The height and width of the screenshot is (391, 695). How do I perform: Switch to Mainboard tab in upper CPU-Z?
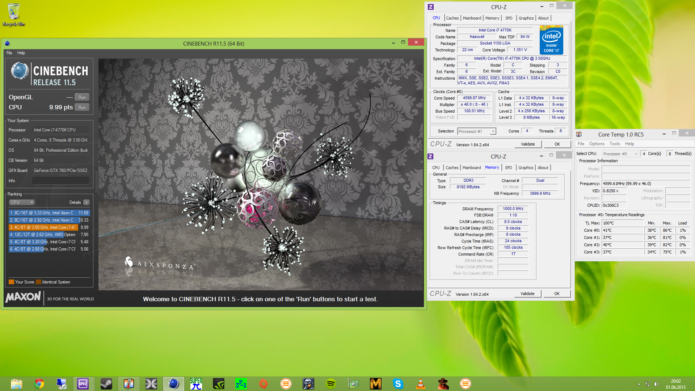(x=472, y=18)
